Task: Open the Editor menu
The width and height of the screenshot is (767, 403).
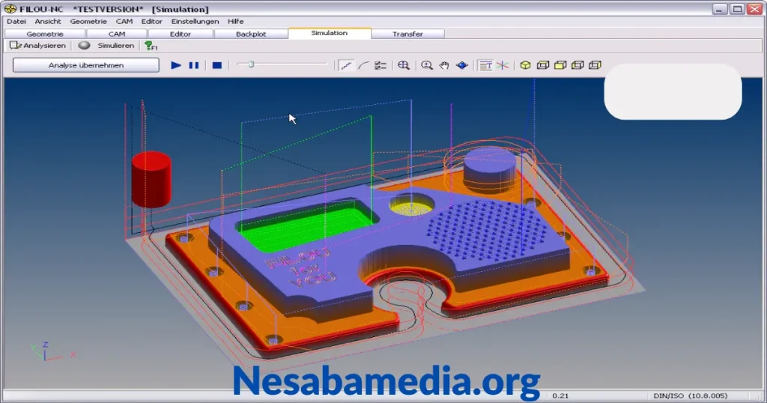Action: (x=151, y=22)
